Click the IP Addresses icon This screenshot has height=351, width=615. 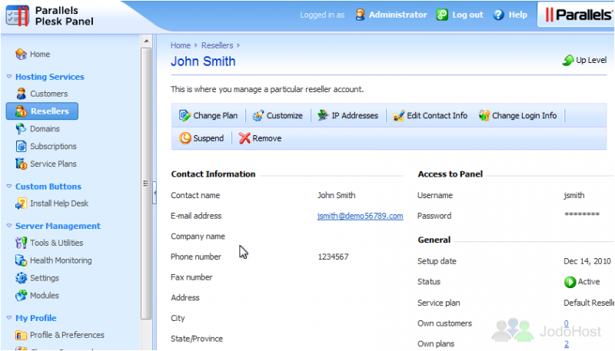(x=323, y=115)
